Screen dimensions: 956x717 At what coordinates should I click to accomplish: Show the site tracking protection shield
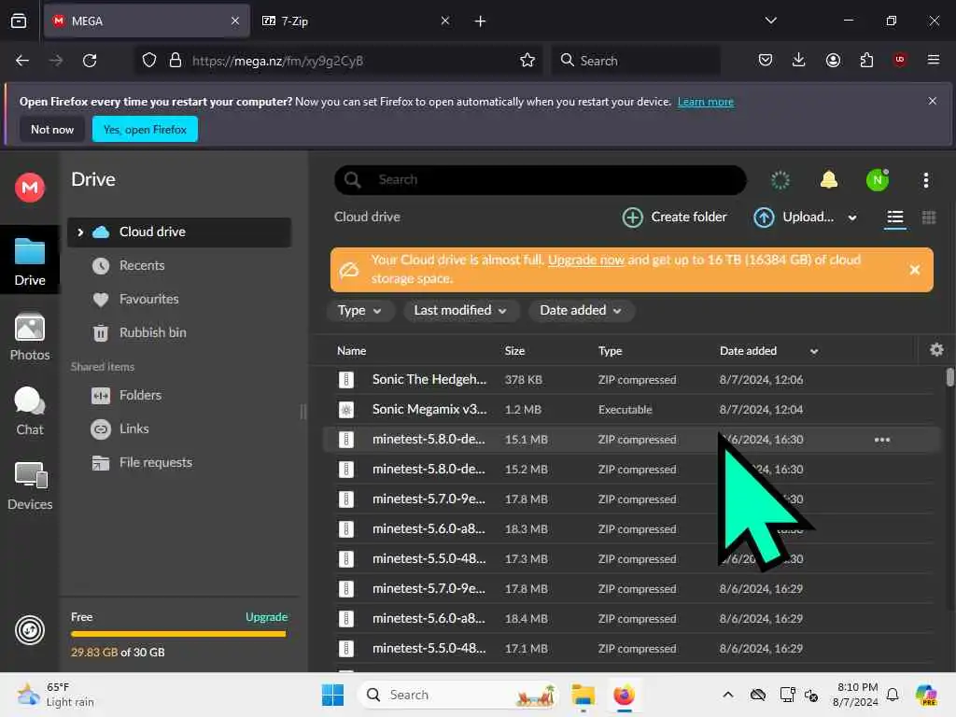pyautogui.click(x=149, y=61)
